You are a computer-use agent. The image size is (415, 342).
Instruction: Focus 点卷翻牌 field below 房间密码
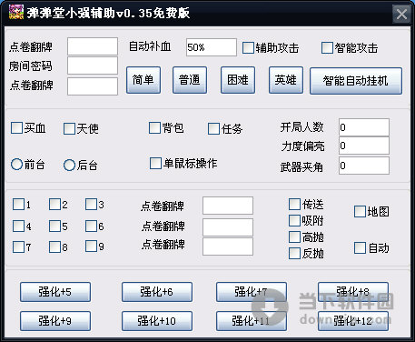point(93,86)
